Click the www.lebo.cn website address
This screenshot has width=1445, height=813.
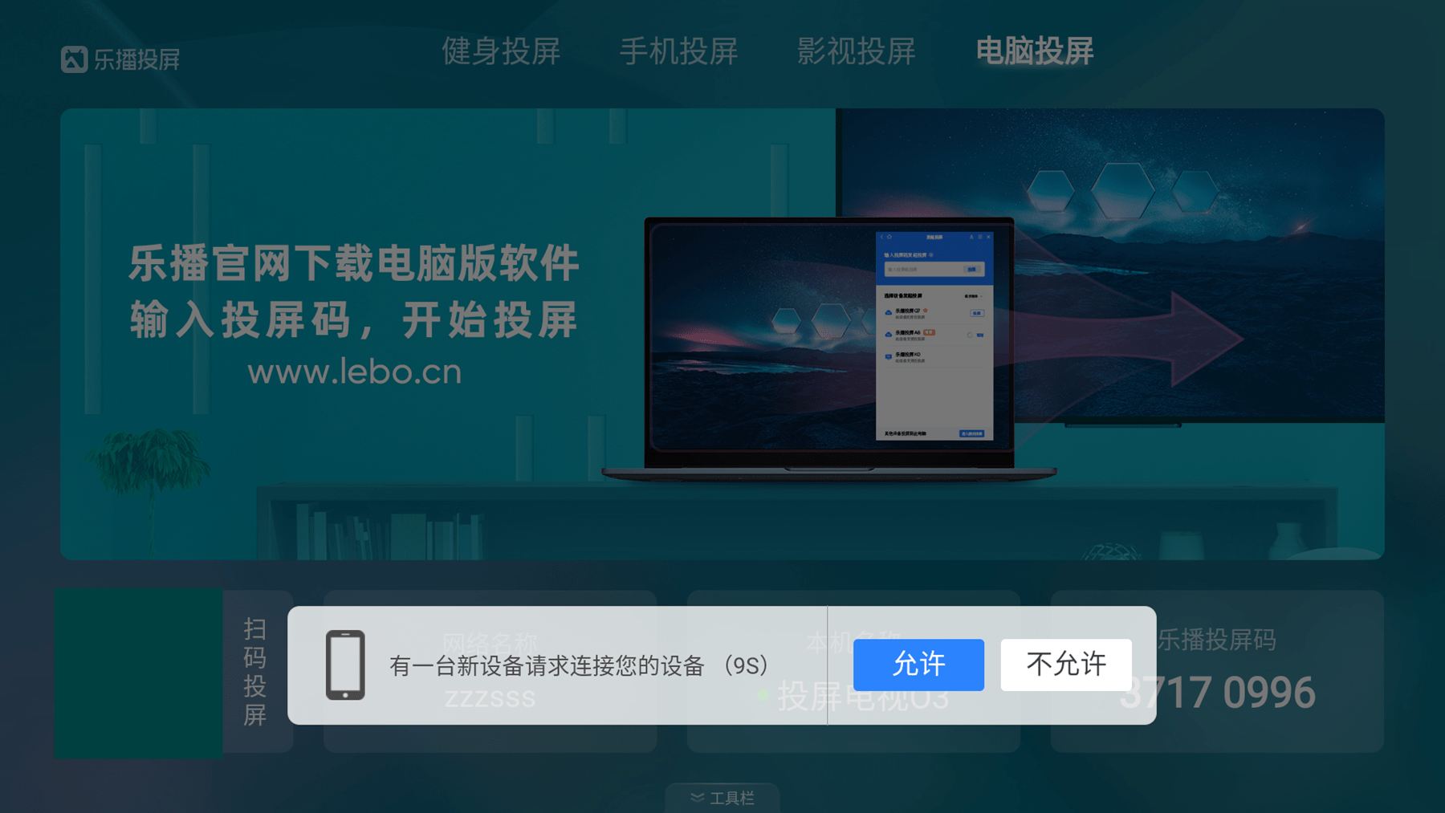354,372
